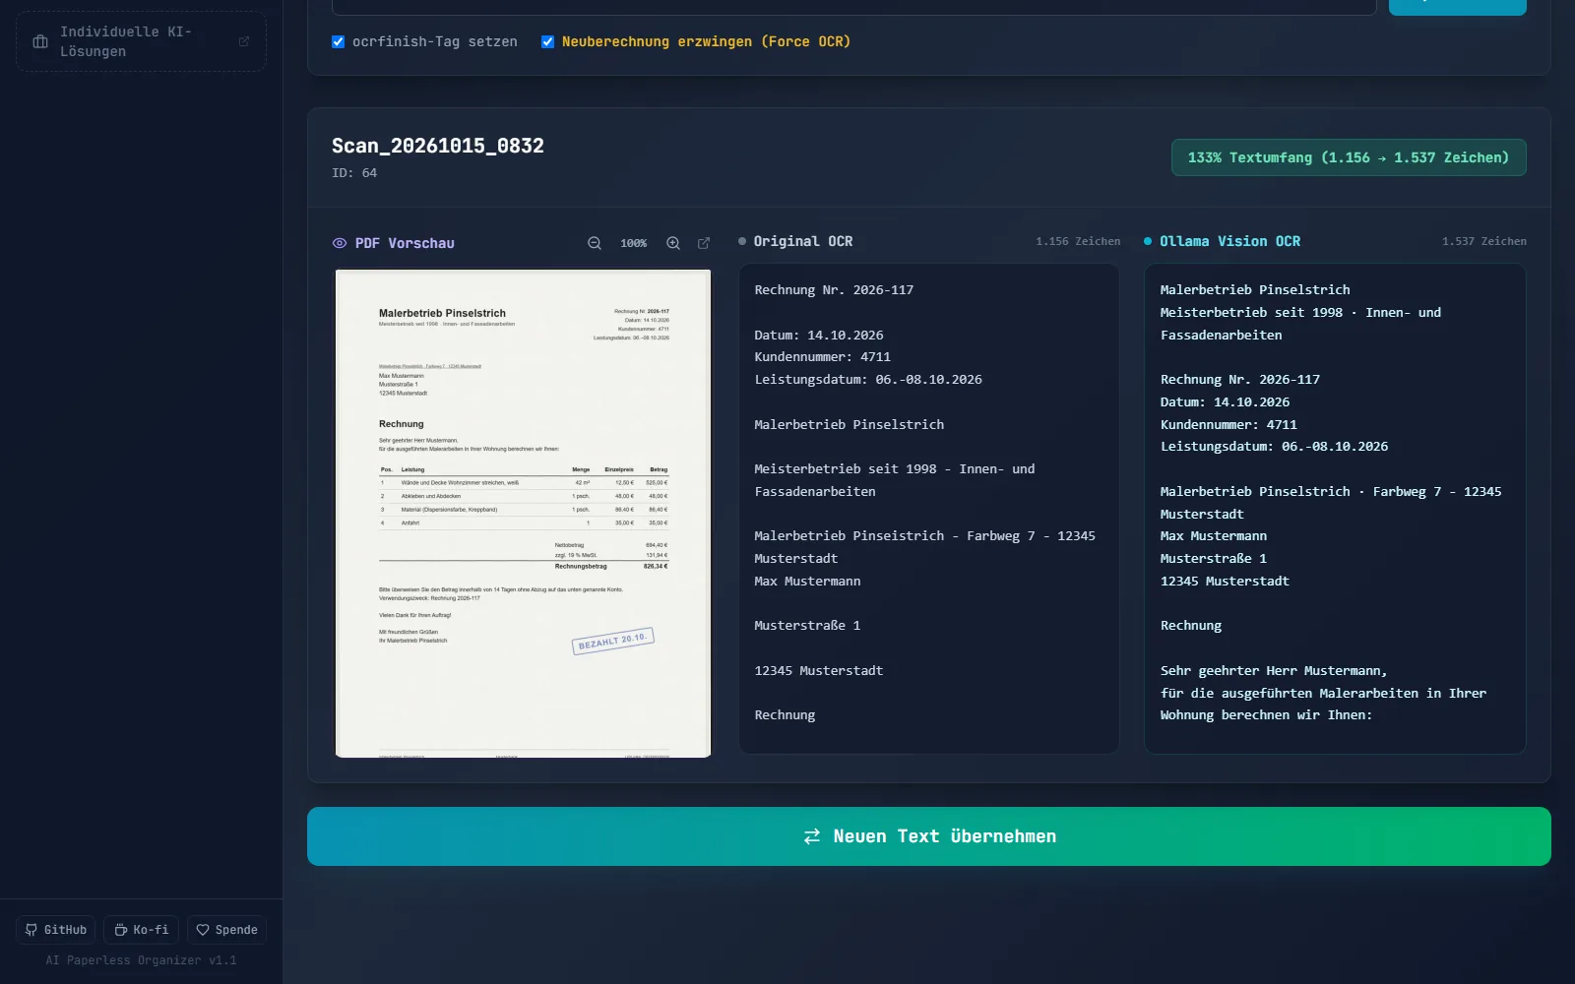Click the 133% Textumfang badge
Screen dimensions: 1575x984
click(x=1349, y=157)
